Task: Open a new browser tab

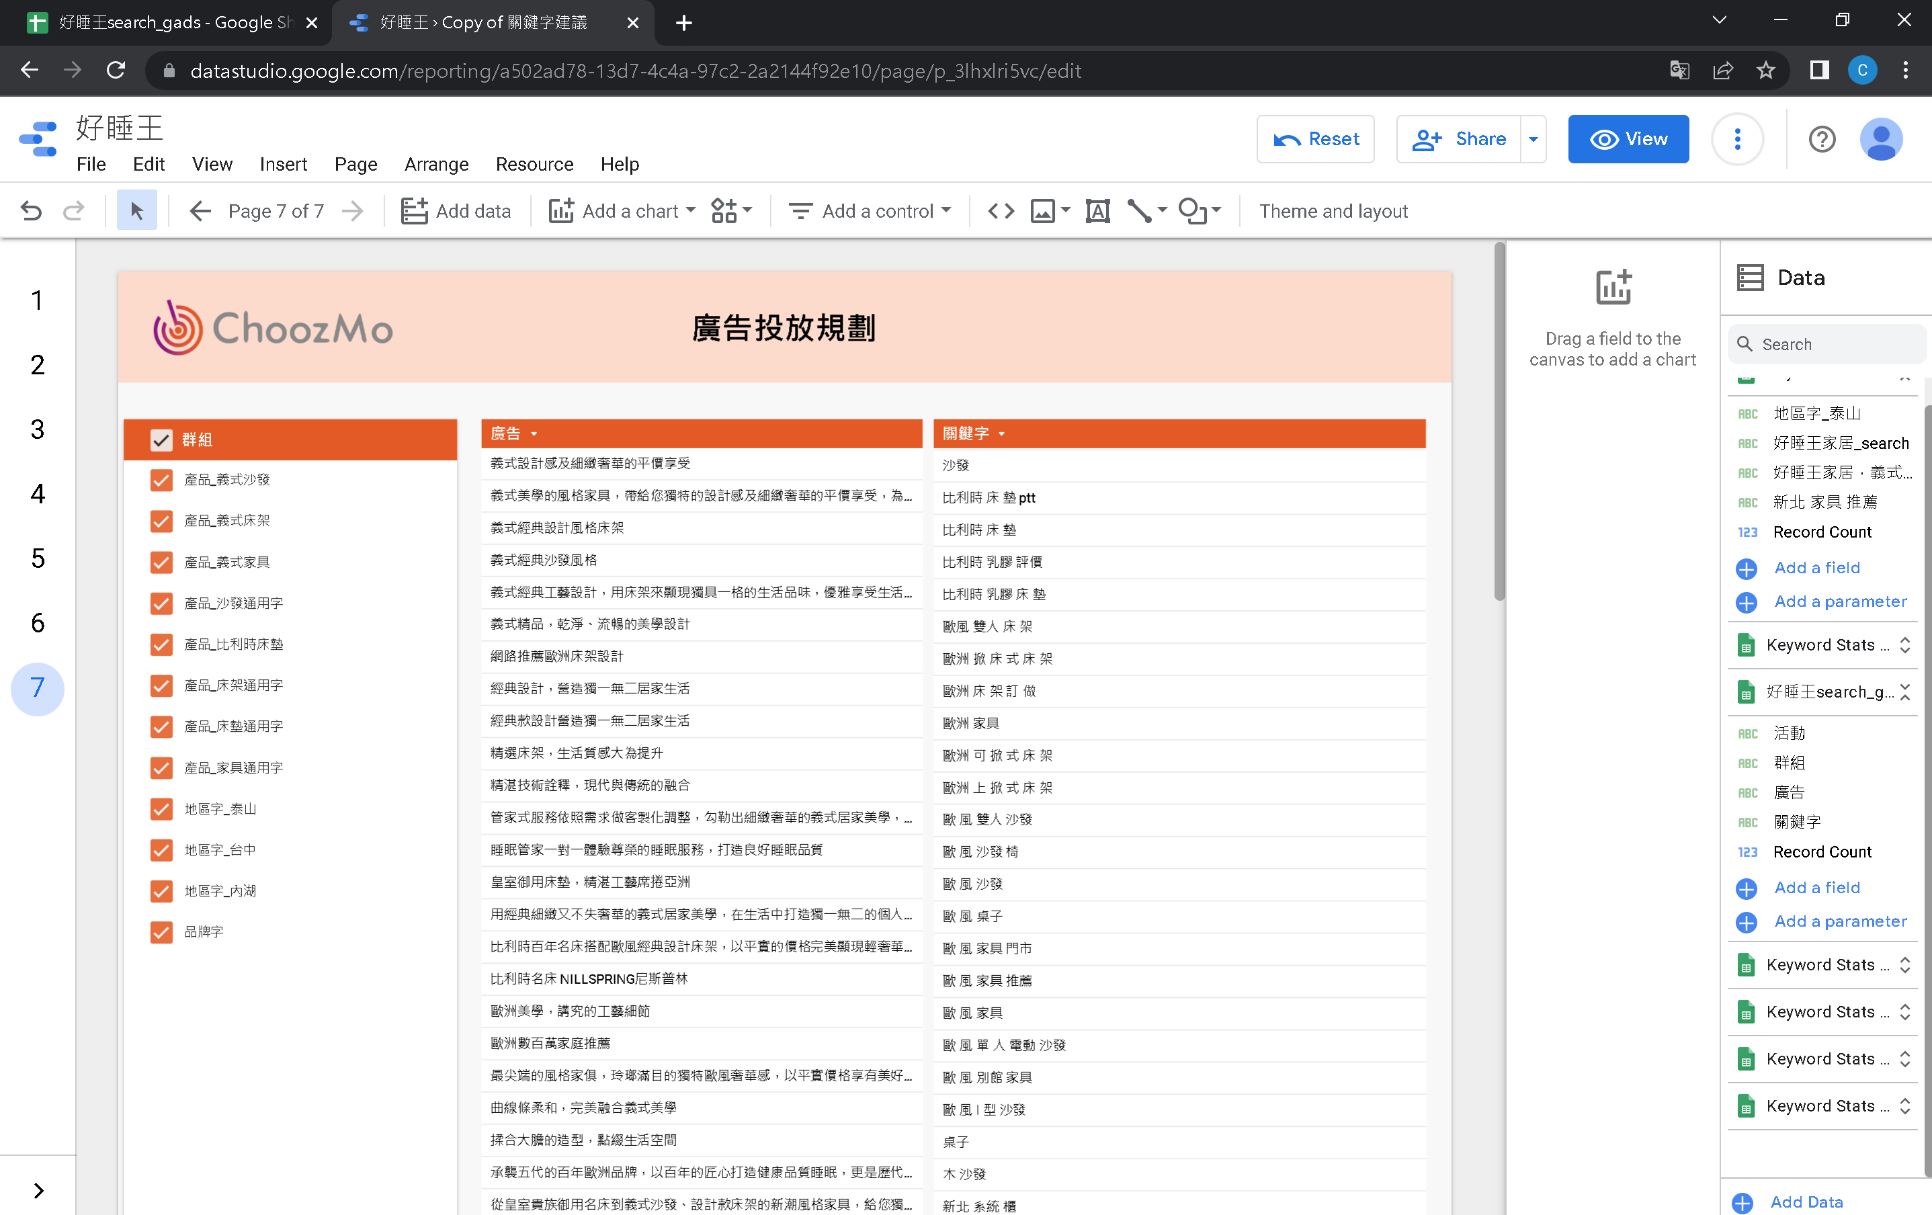Action: click(x=683, y=22)
